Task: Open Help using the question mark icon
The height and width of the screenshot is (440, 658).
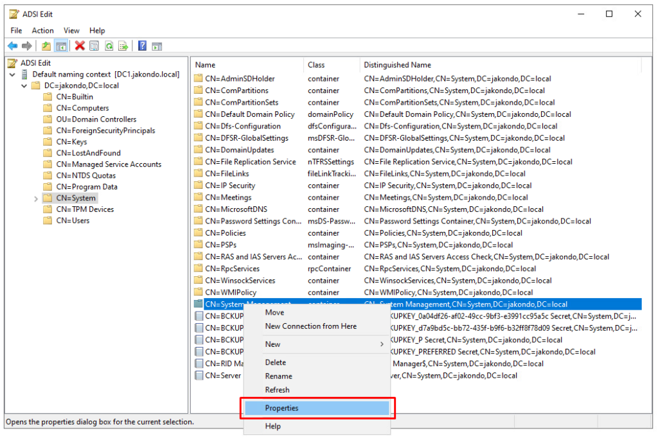Action: click(142, 46)
